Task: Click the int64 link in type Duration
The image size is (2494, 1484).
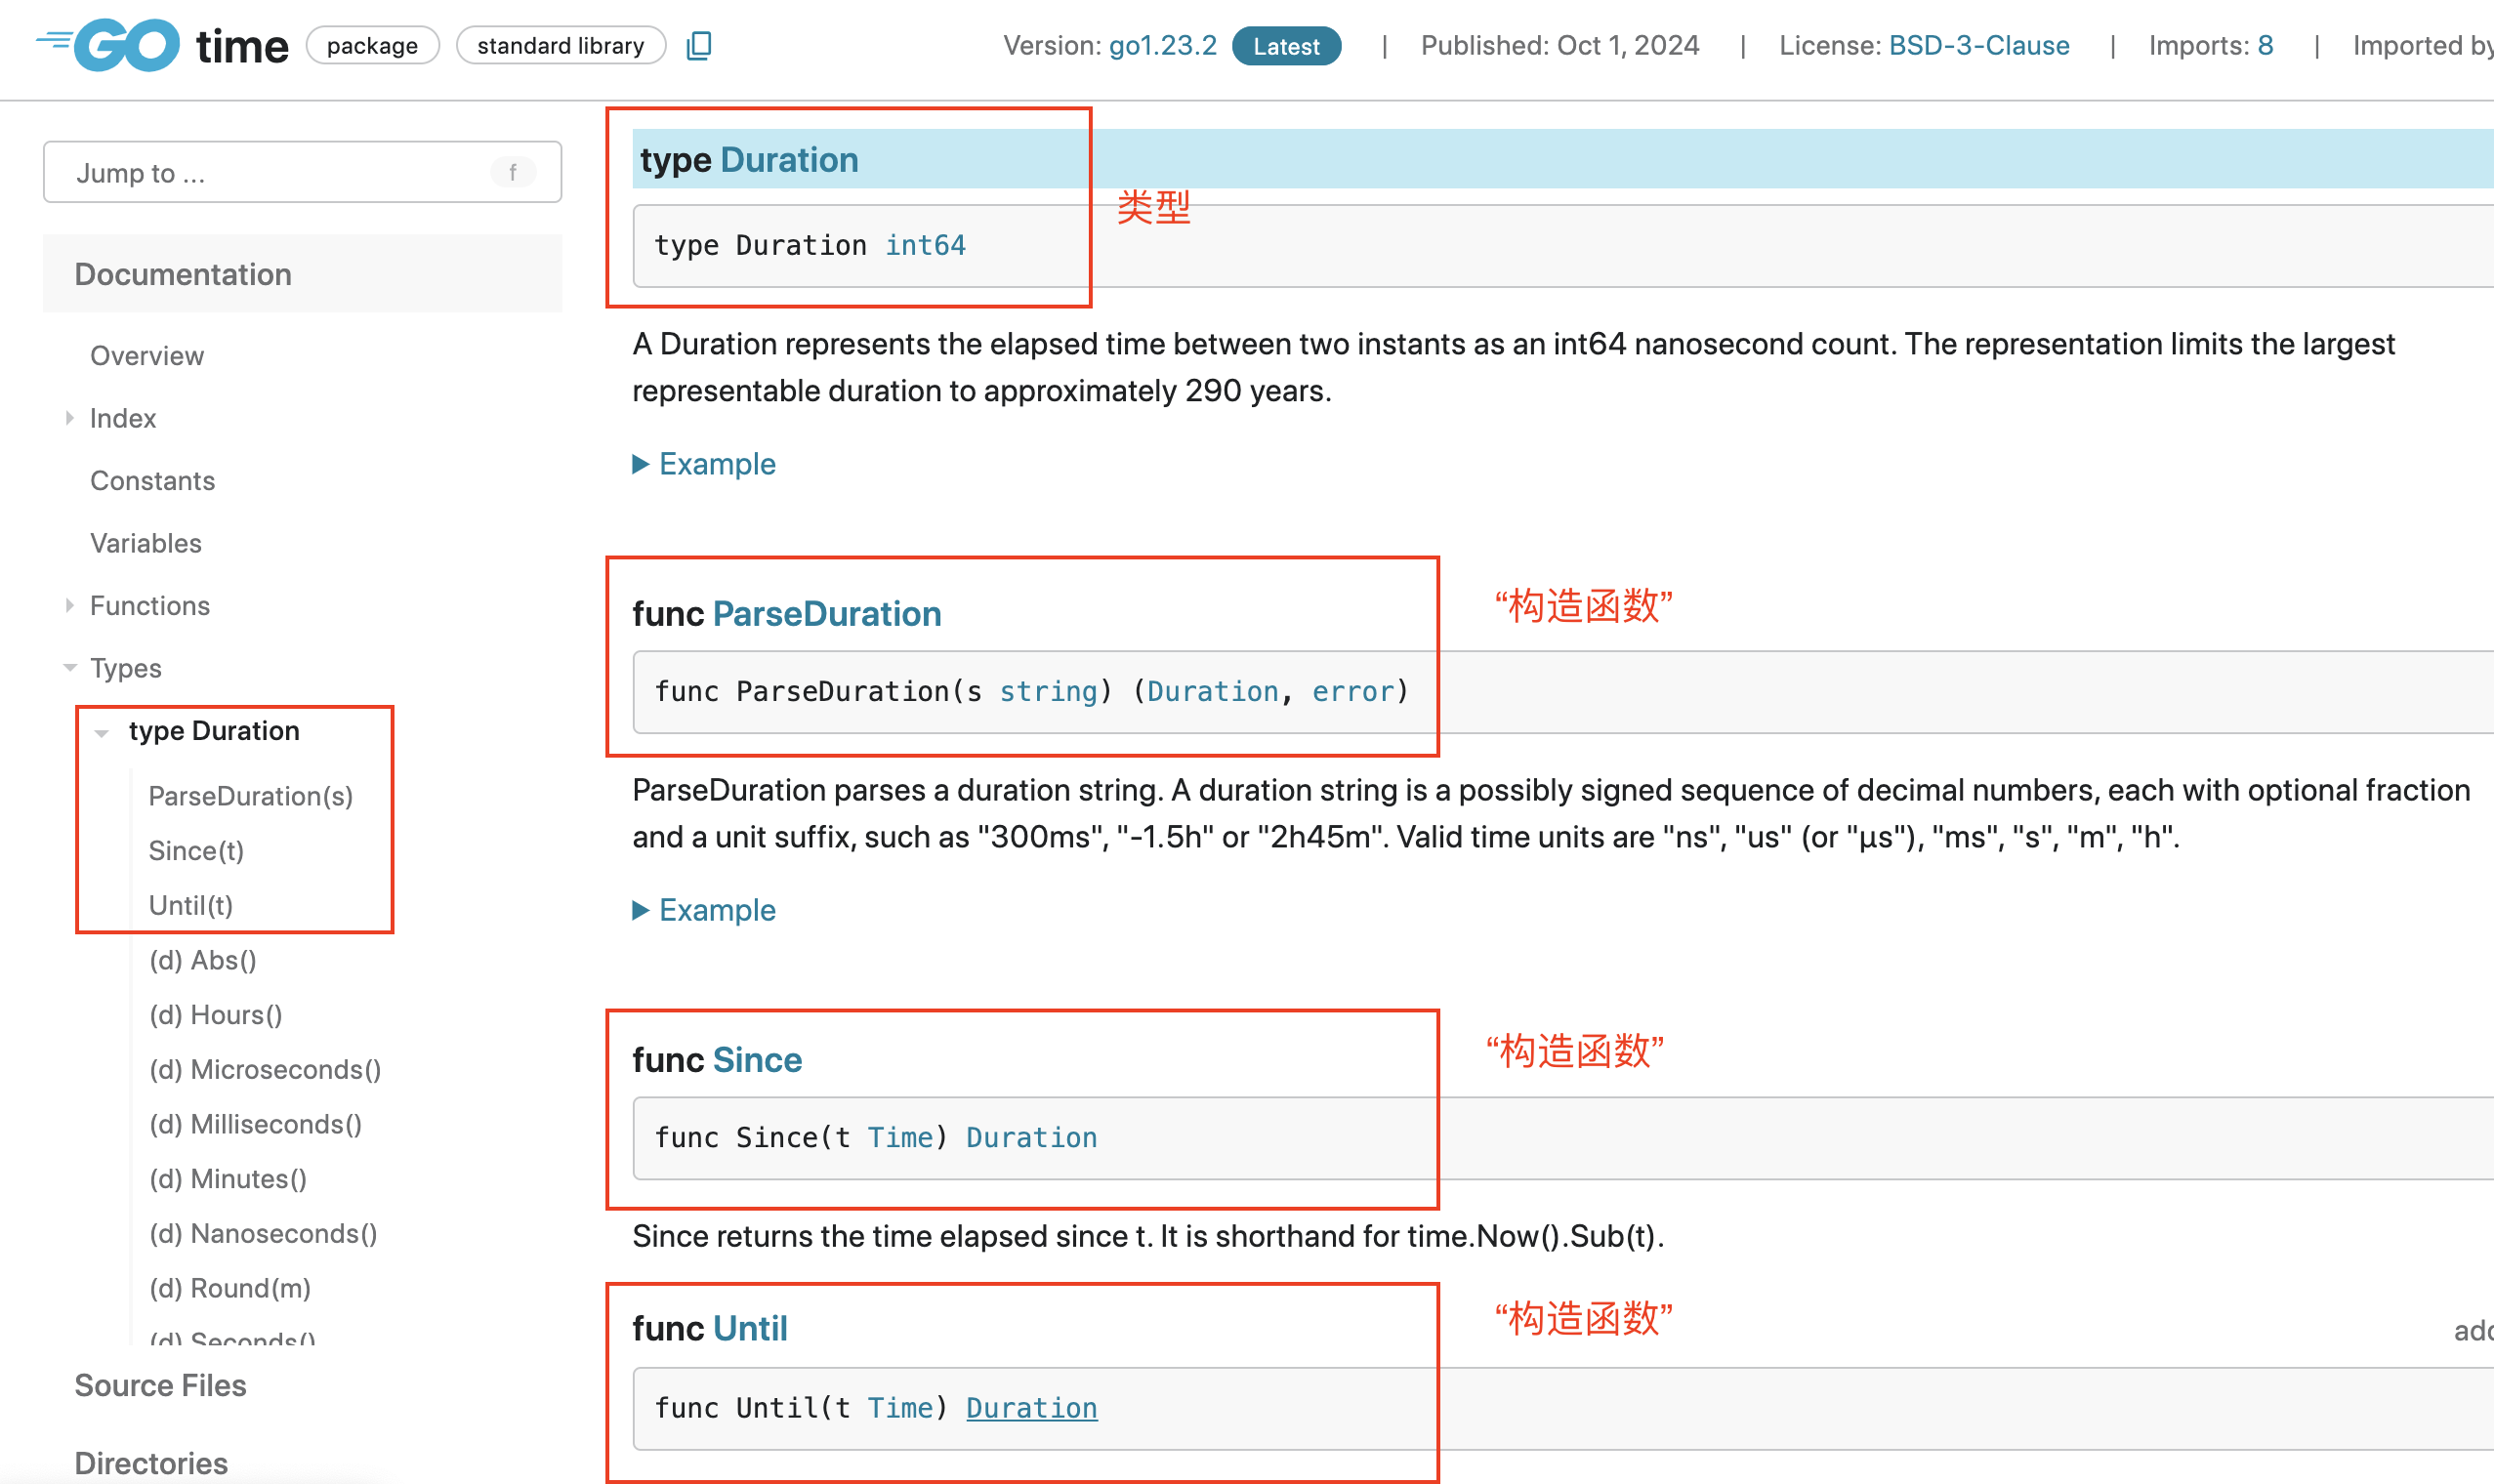Action: [x=925, y=246]
